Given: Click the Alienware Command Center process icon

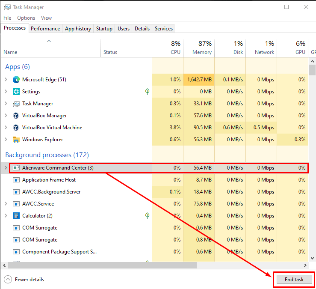Looking at the screenshot, I should pyautogui.click(x=16, y=168).
